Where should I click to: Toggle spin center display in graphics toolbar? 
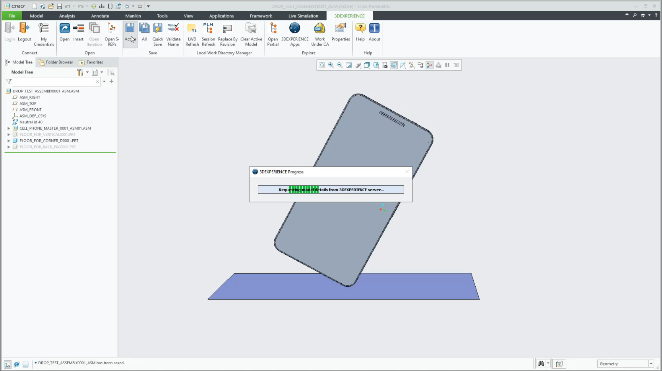[x=430, y=65]
